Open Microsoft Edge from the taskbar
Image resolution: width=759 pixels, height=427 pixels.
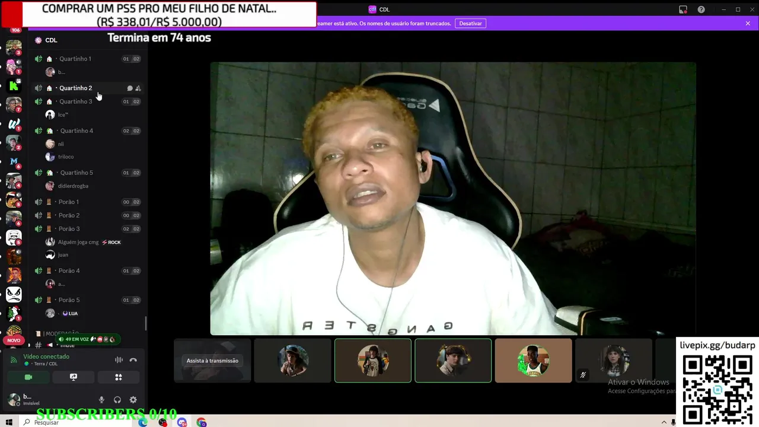pos(143,422)
